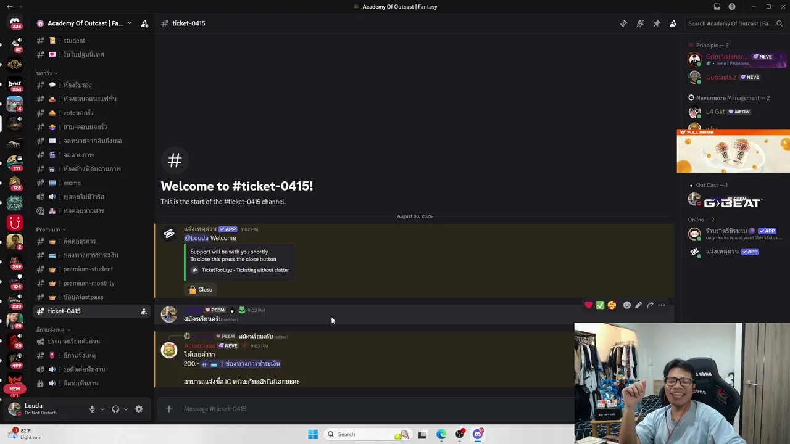Open the รับใบปฐมนิเทศ channel

(83, 54)
